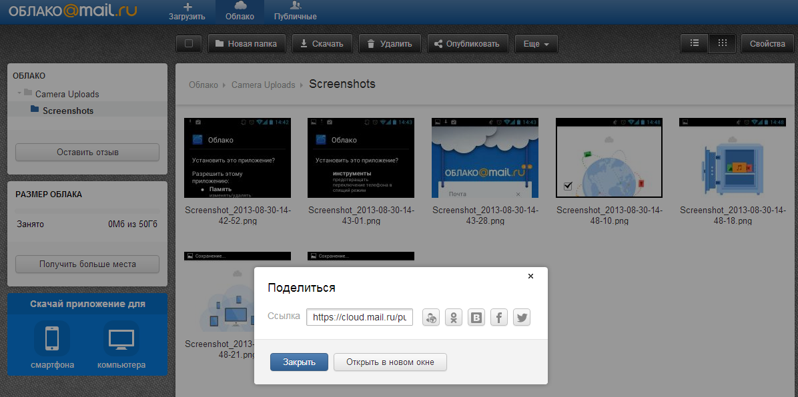The width and height of the screenshot is (798, 397).
Task: Create a folder with Новая папка
Action: pos(246,44)
